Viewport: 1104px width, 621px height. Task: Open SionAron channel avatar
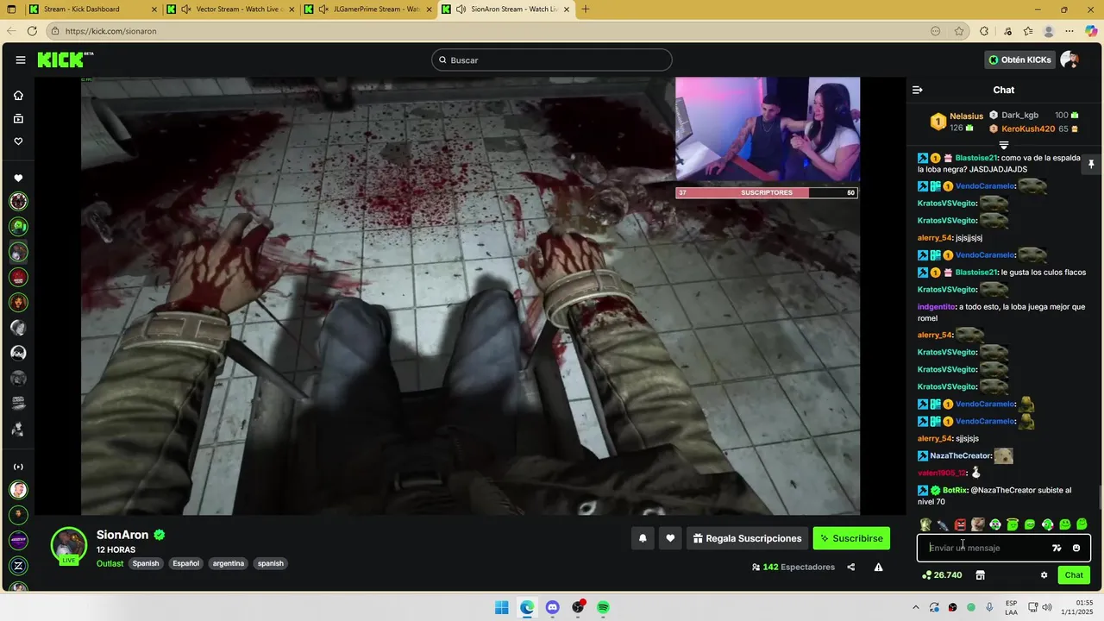click(69, 544)
